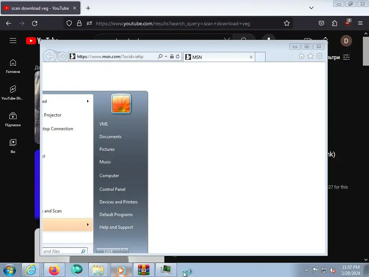Click Internet Explorer forward button
The image size is (369, 277).
click(62, 57)
